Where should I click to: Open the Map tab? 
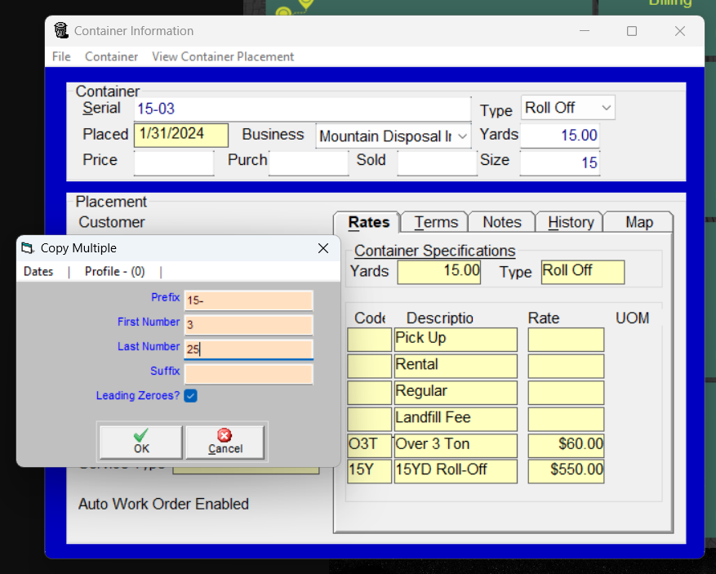pyautogui.click(x=638, y=222)
